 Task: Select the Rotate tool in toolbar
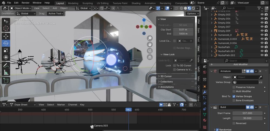[6, 43]
